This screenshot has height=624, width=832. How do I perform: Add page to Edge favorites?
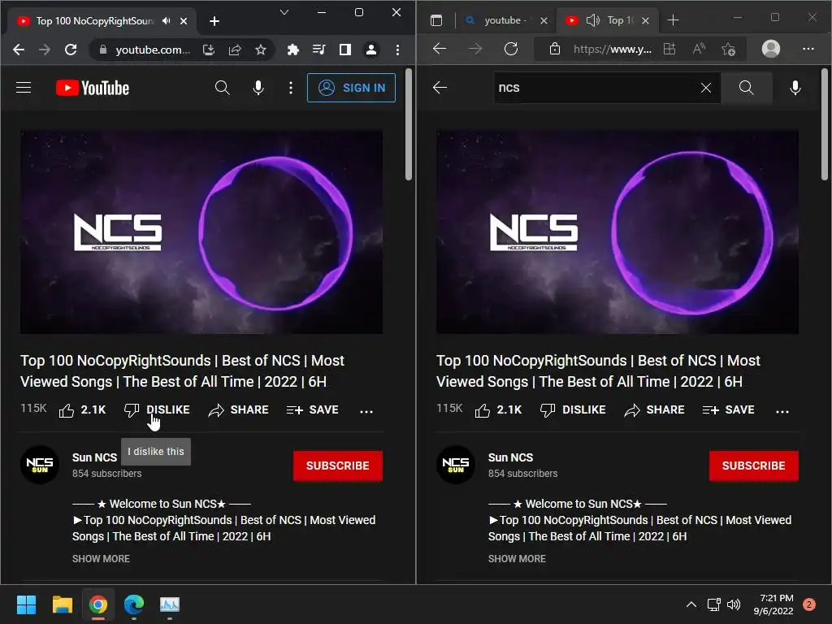(729, 50)
